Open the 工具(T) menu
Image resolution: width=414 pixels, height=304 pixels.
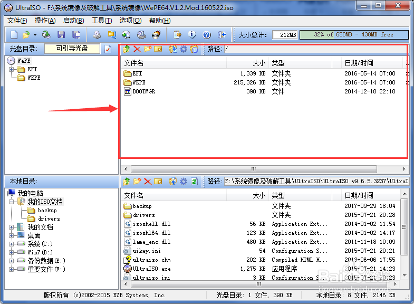(102, 21)
